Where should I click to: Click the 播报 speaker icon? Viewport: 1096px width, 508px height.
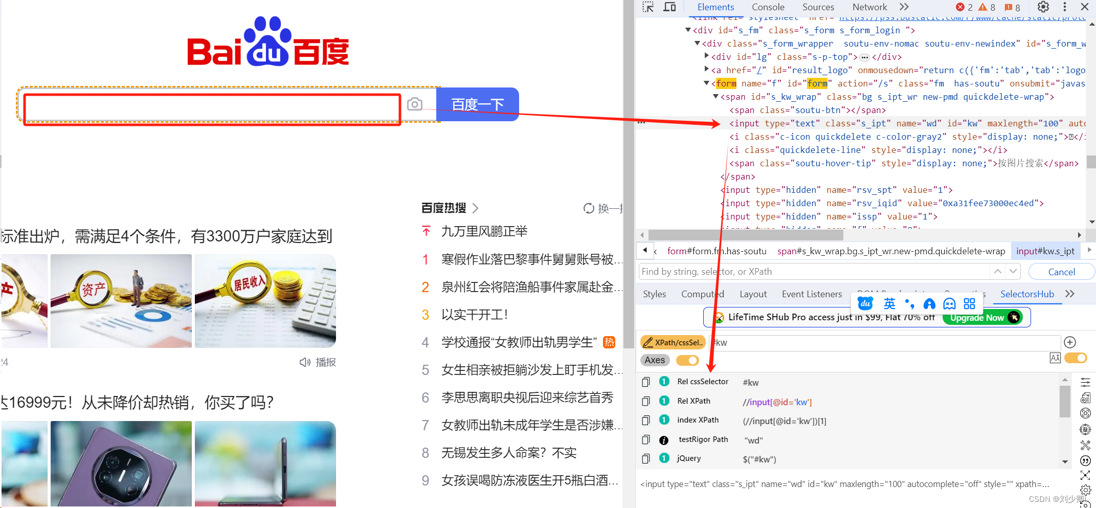(305, 362)
